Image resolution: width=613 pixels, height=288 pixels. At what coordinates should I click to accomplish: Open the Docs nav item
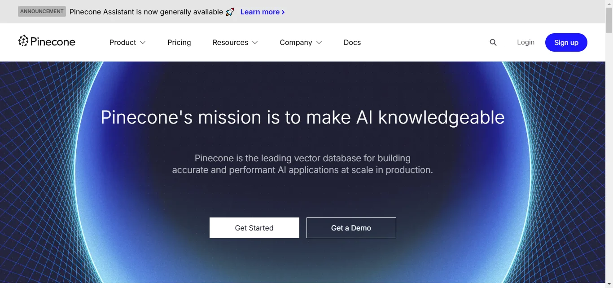pos(352,42)
